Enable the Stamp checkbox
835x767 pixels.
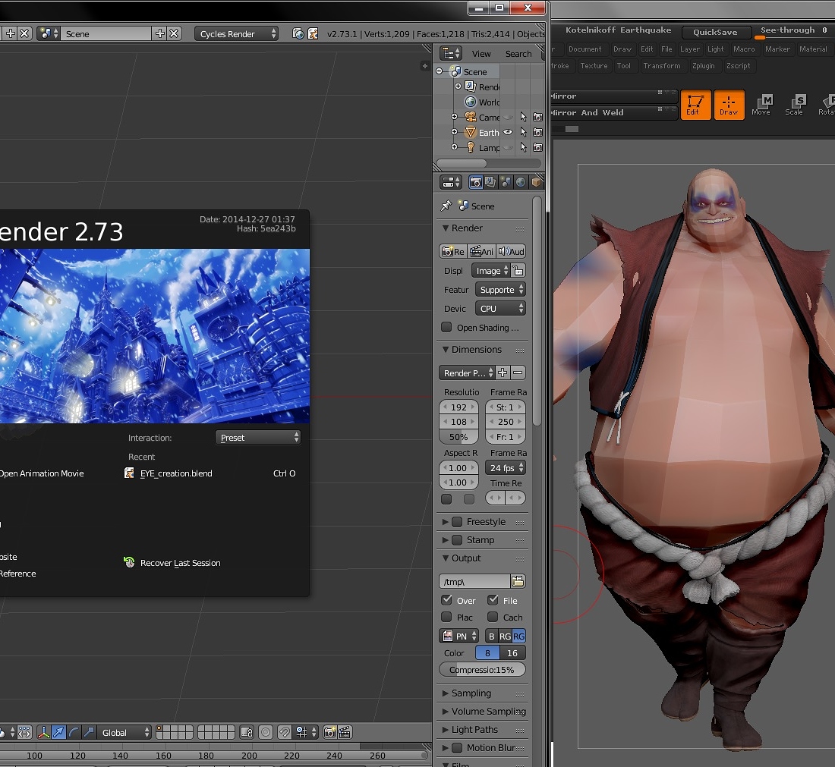tap(457, 539)
